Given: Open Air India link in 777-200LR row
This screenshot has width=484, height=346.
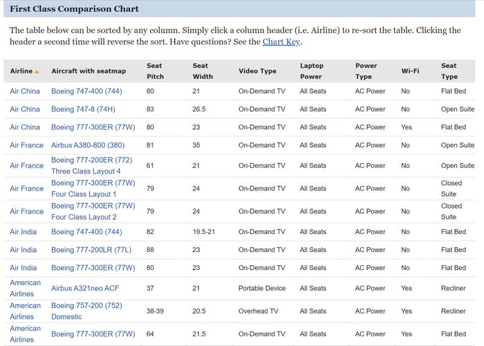Looking at the screenshot, I should [x=23, y=250].
